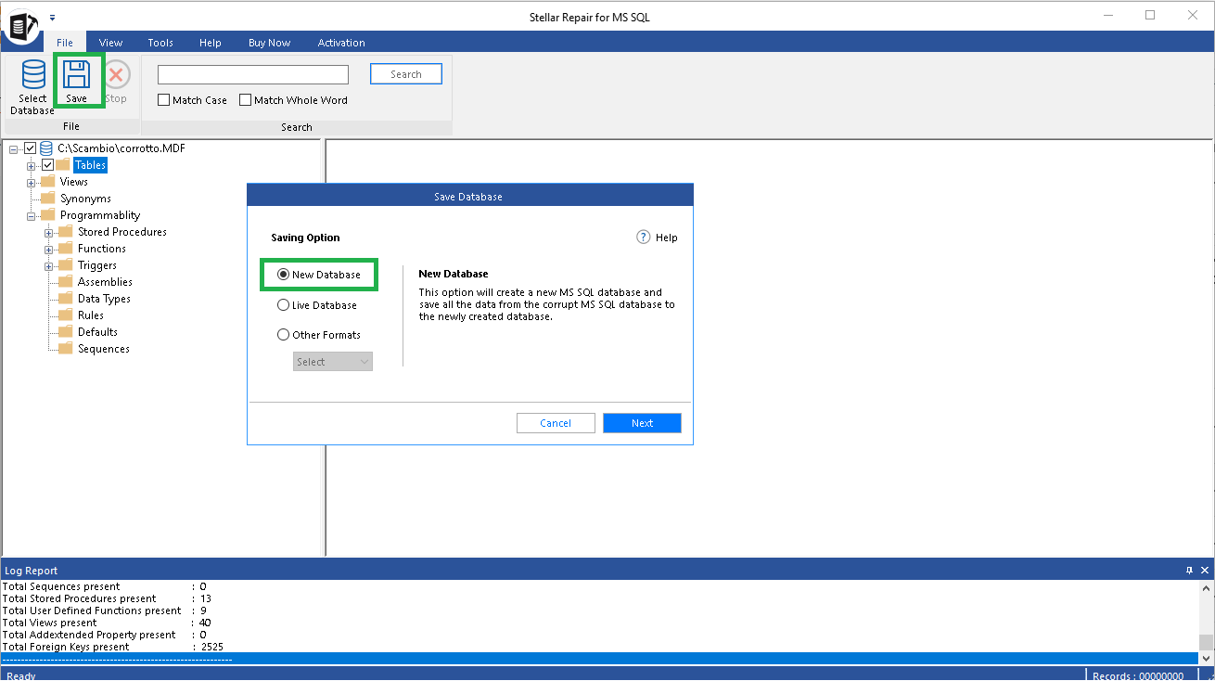Click the Synonyms folder icon
Screen dimensions: 1215x681
click(48, 199)
